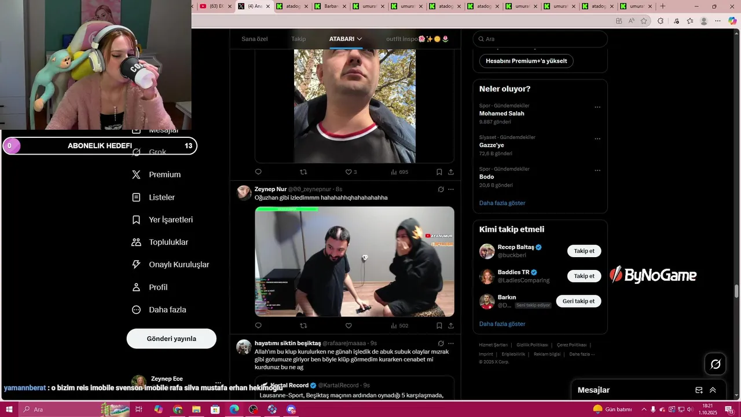This screenshot has width=741, height=417.
Task: Open Premium from the sidebar
Action: (x=156, y=174)
